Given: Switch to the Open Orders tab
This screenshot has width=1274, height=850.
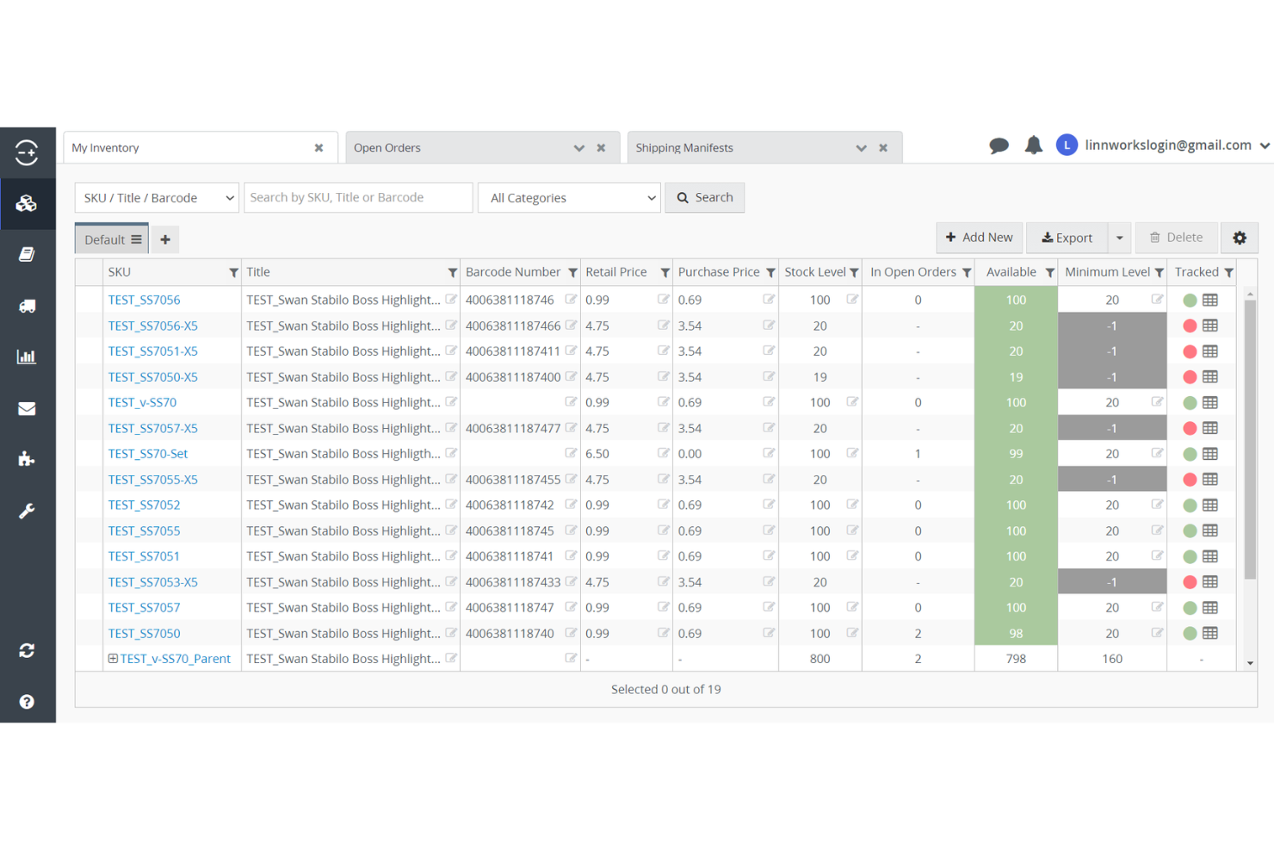Looking at the screenshot, I should (x=387, y=147).
